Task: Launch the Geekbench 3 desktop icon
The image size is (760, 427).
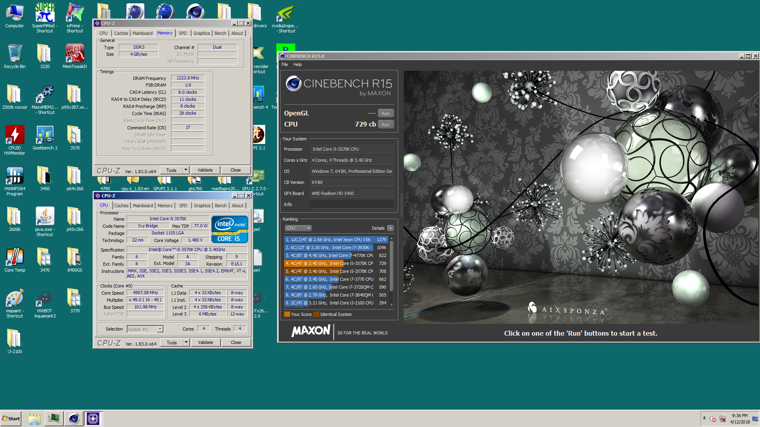Action: (45, 138)
